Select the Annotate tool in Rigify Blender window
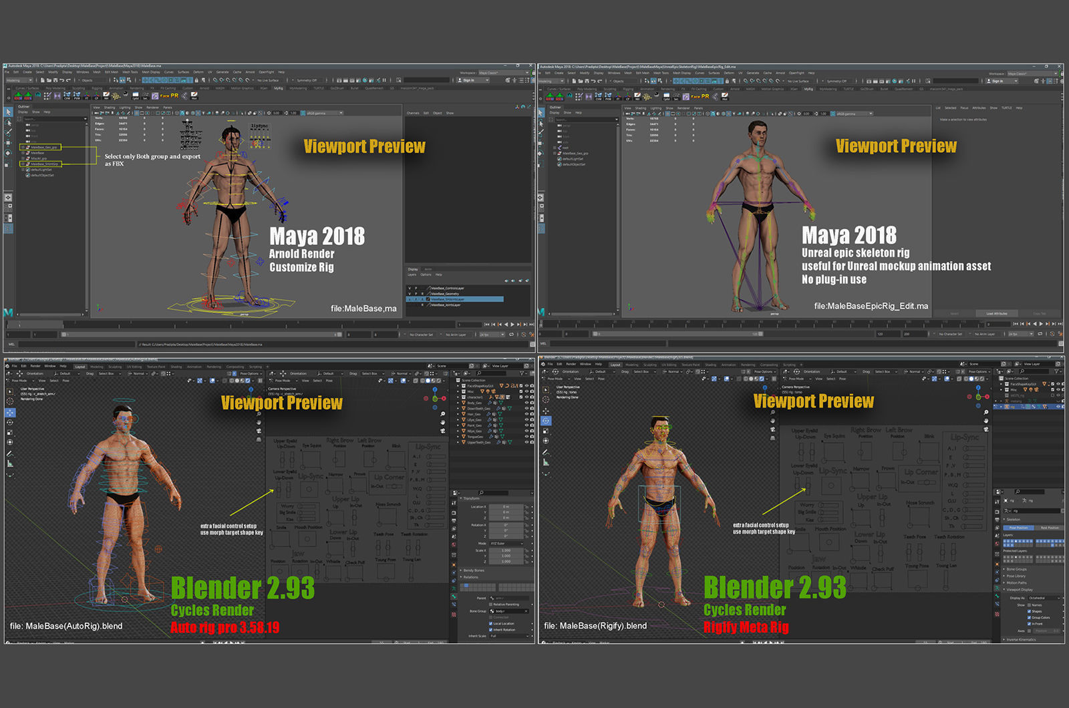The image size is (1069, 708). [x=546, y=452]
